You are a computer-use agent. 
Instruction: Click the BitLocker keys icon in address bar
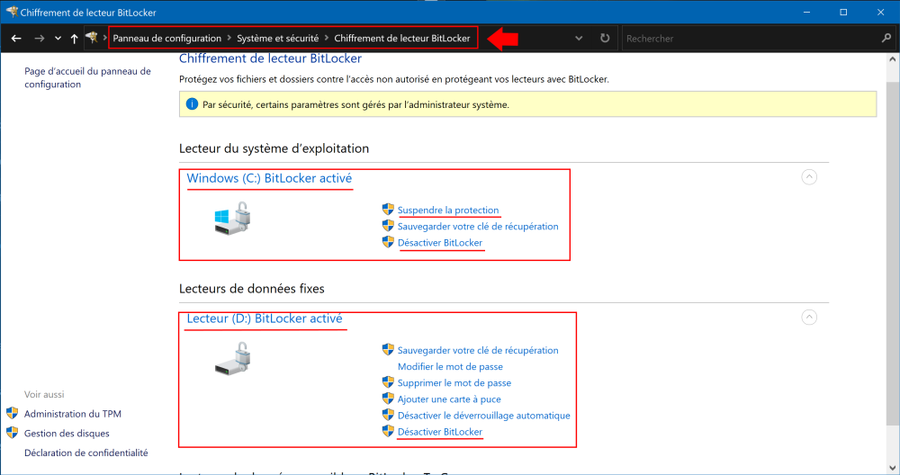(92, 38)
